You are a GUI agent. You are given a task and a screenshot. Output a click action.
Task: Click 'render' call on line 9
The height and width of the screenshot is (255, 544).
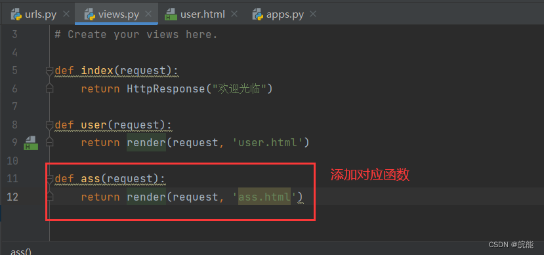(x=146, y=143)
